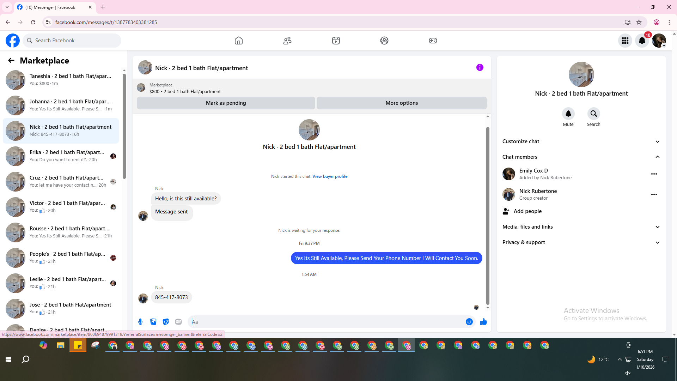Open View buyer profile link
The height and width of the screenshot is (381, 677).
tap(330, 176)
